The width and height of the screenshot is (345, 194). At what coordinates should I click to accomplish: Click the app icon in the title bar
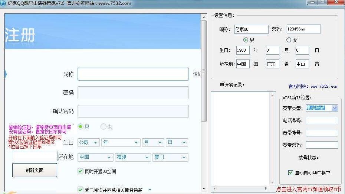[3, 3]
